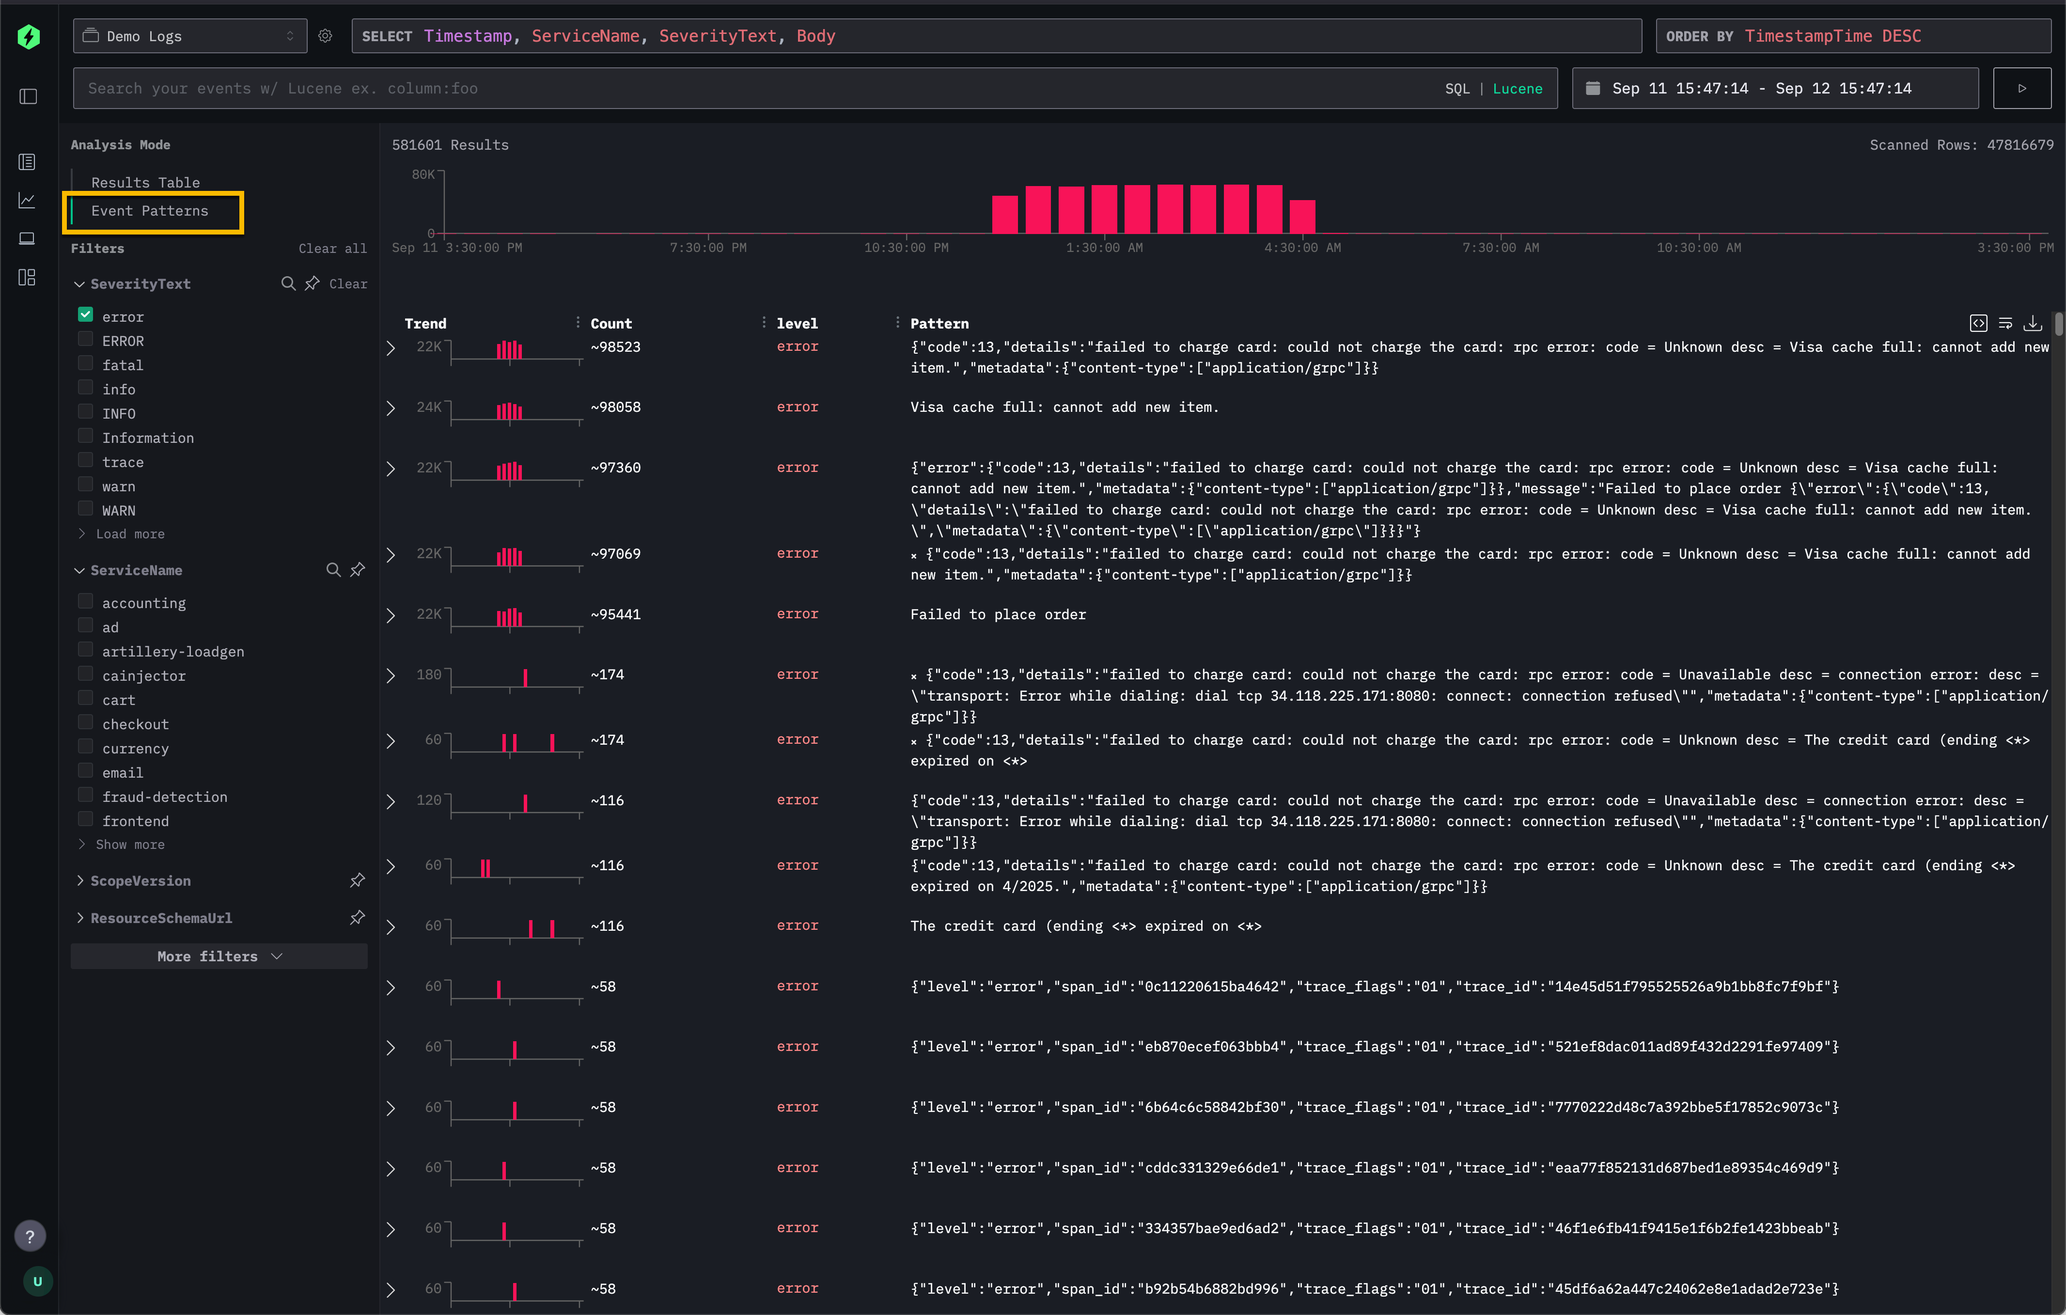Image resolution: width=2066 pixels, height=1315 pixels.
Task: Open the settings gear next to Demo Logs
Action: click(325, 36)
